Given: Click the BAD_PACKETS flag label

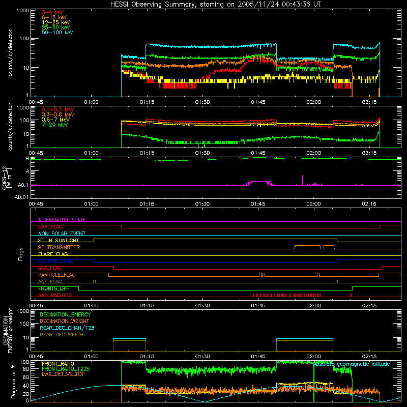Looking at the screenshot, I should point(55,295).
